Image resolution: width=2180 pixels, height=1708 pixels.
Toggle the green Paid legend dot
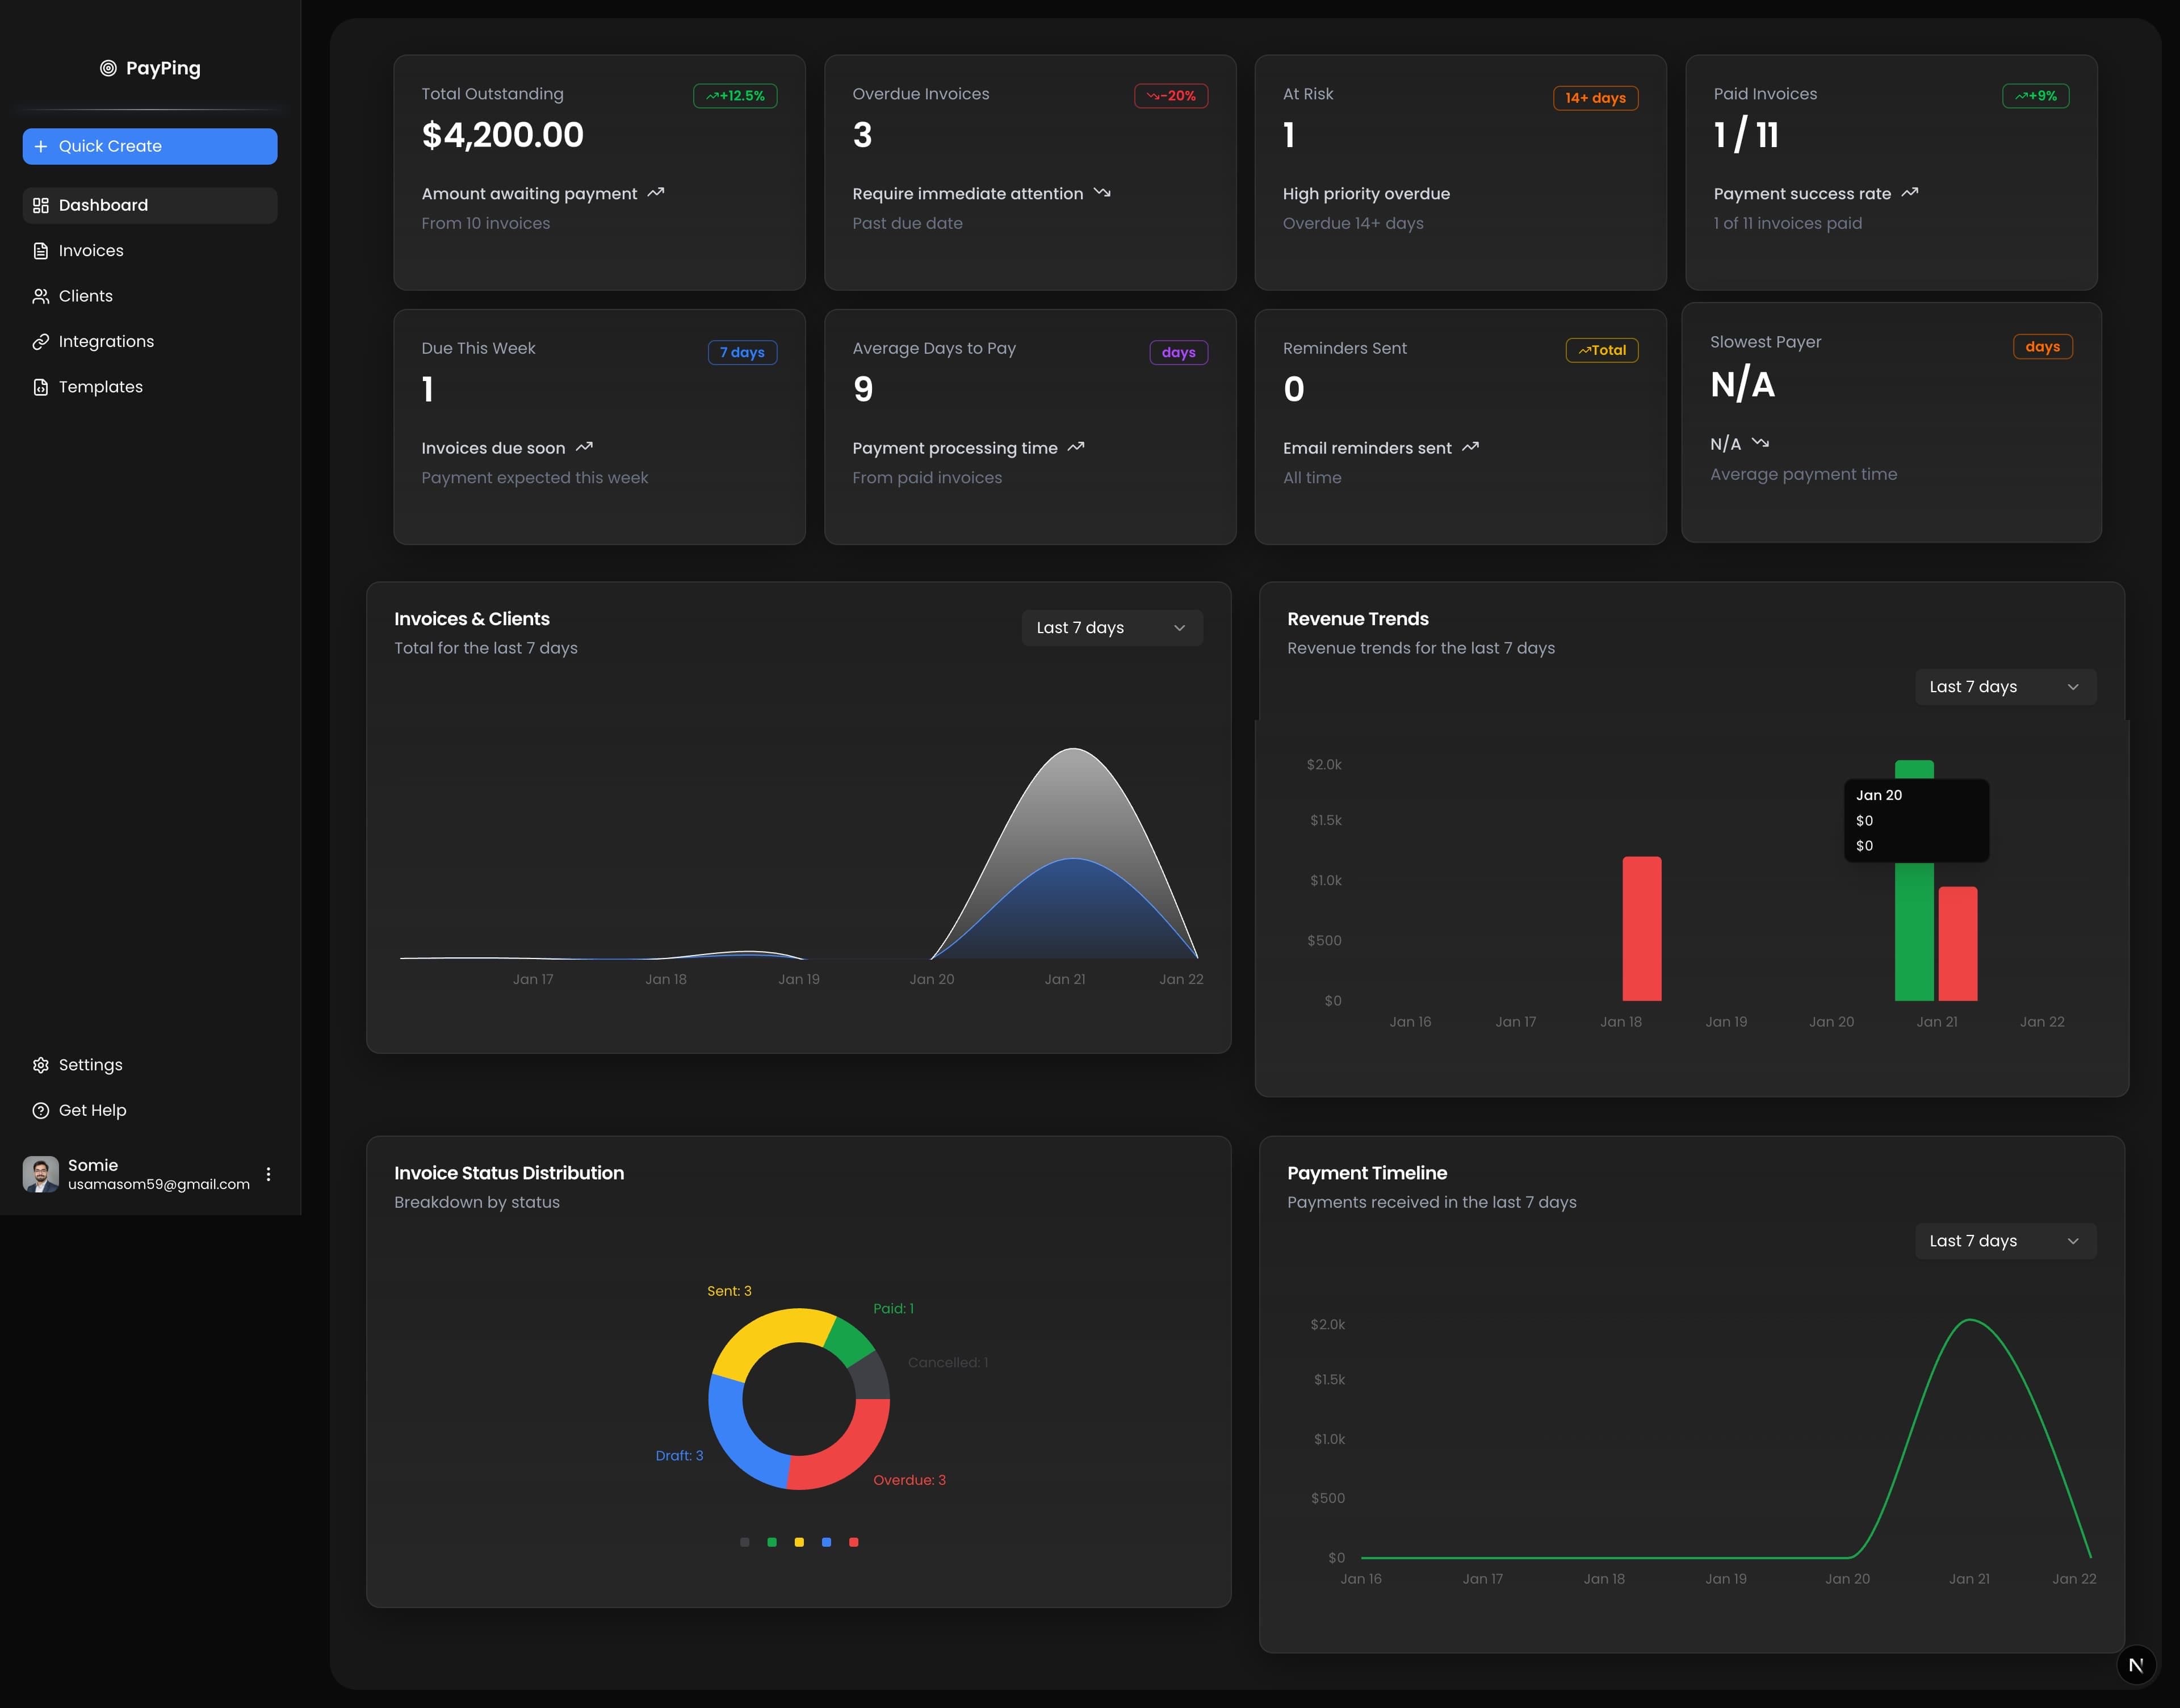point(772,1541)
